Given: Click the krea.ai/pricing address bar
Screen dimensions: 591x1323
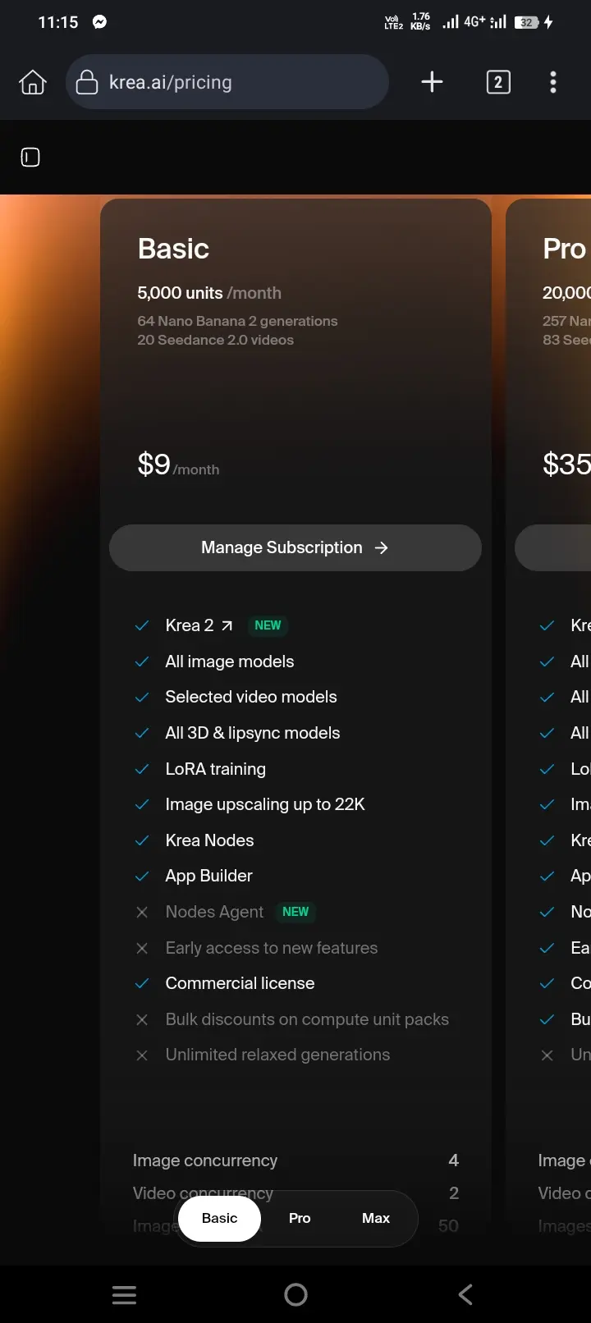Looking at the screenshot, I should pyautogui.click(x=227, y=82).
